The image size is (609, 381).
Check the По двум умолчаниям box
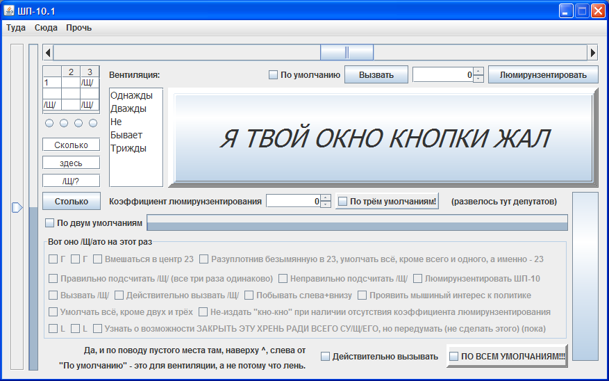(50, 223)
